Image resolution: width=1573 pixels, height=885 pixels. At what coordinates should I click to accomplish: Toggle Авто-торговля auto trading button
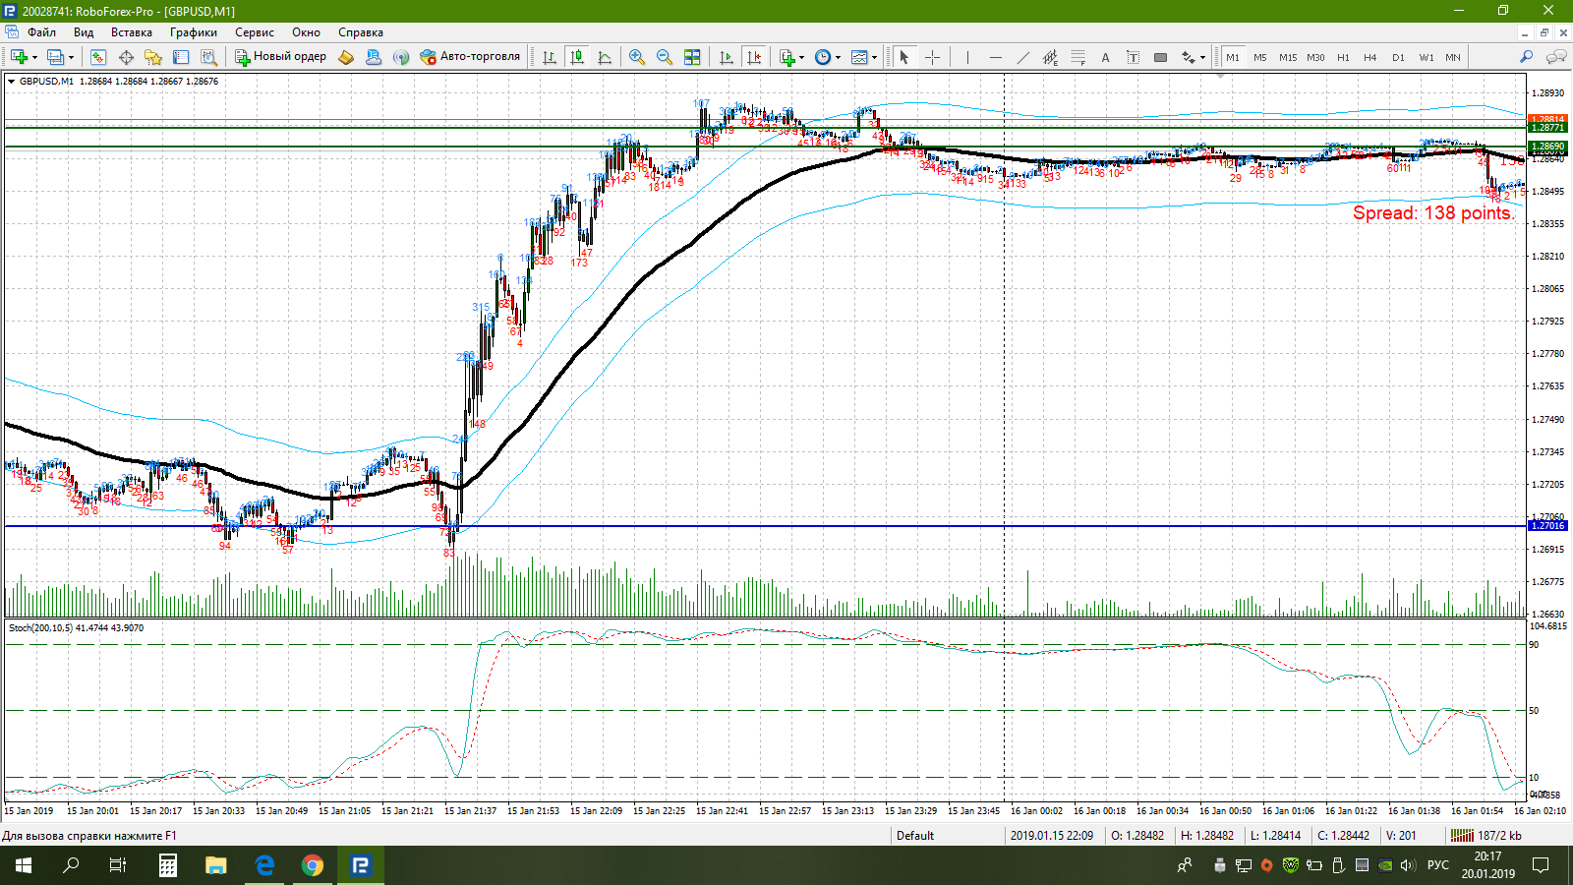(470, 57)
